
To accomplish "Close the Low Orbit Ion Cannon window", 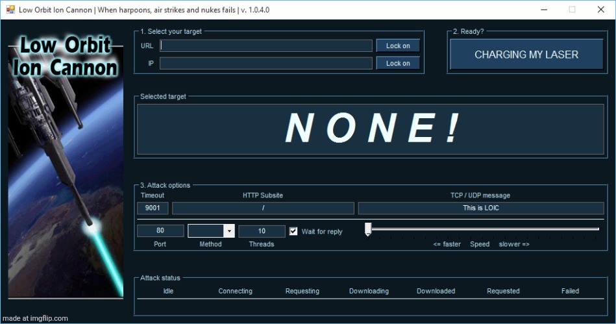I will point(601,9).
